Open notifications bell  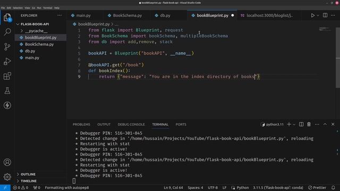[333, 187]
